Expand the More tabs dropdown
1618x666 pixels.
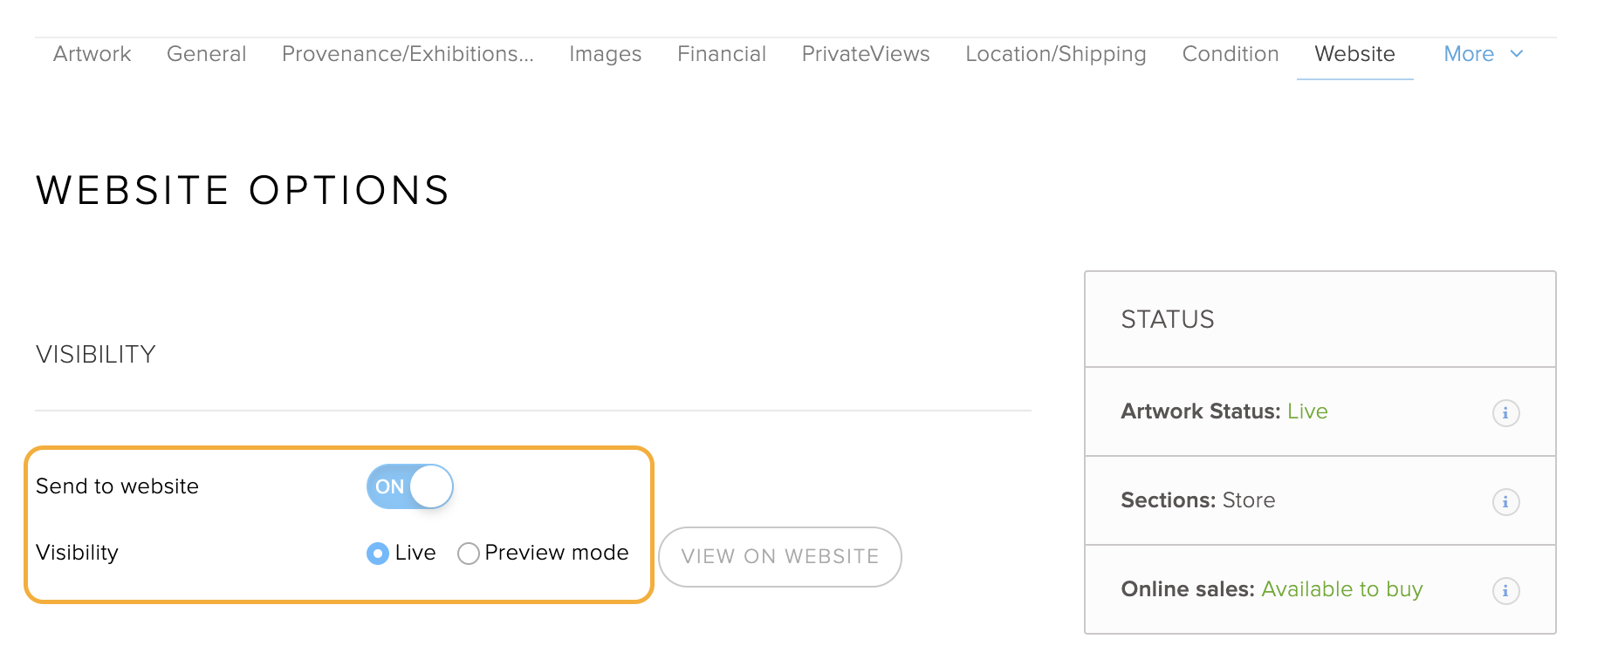coord(1484,54)
